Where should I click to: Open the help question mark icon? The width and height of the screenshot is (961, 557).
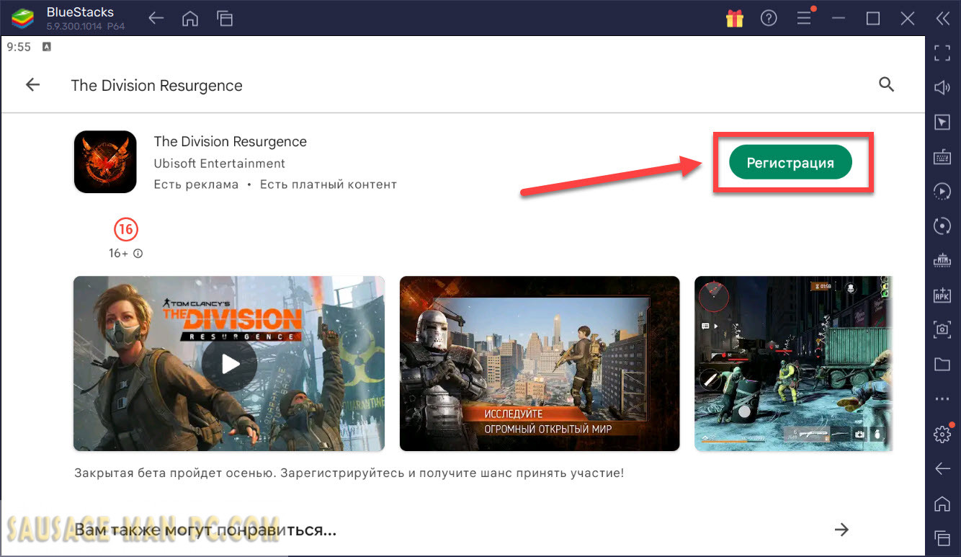coord(769,19)
